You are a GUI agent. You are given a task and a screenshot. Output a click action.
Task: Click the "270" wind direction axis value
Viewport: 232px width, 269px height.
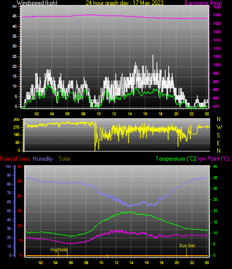click(x=16, y=127)
